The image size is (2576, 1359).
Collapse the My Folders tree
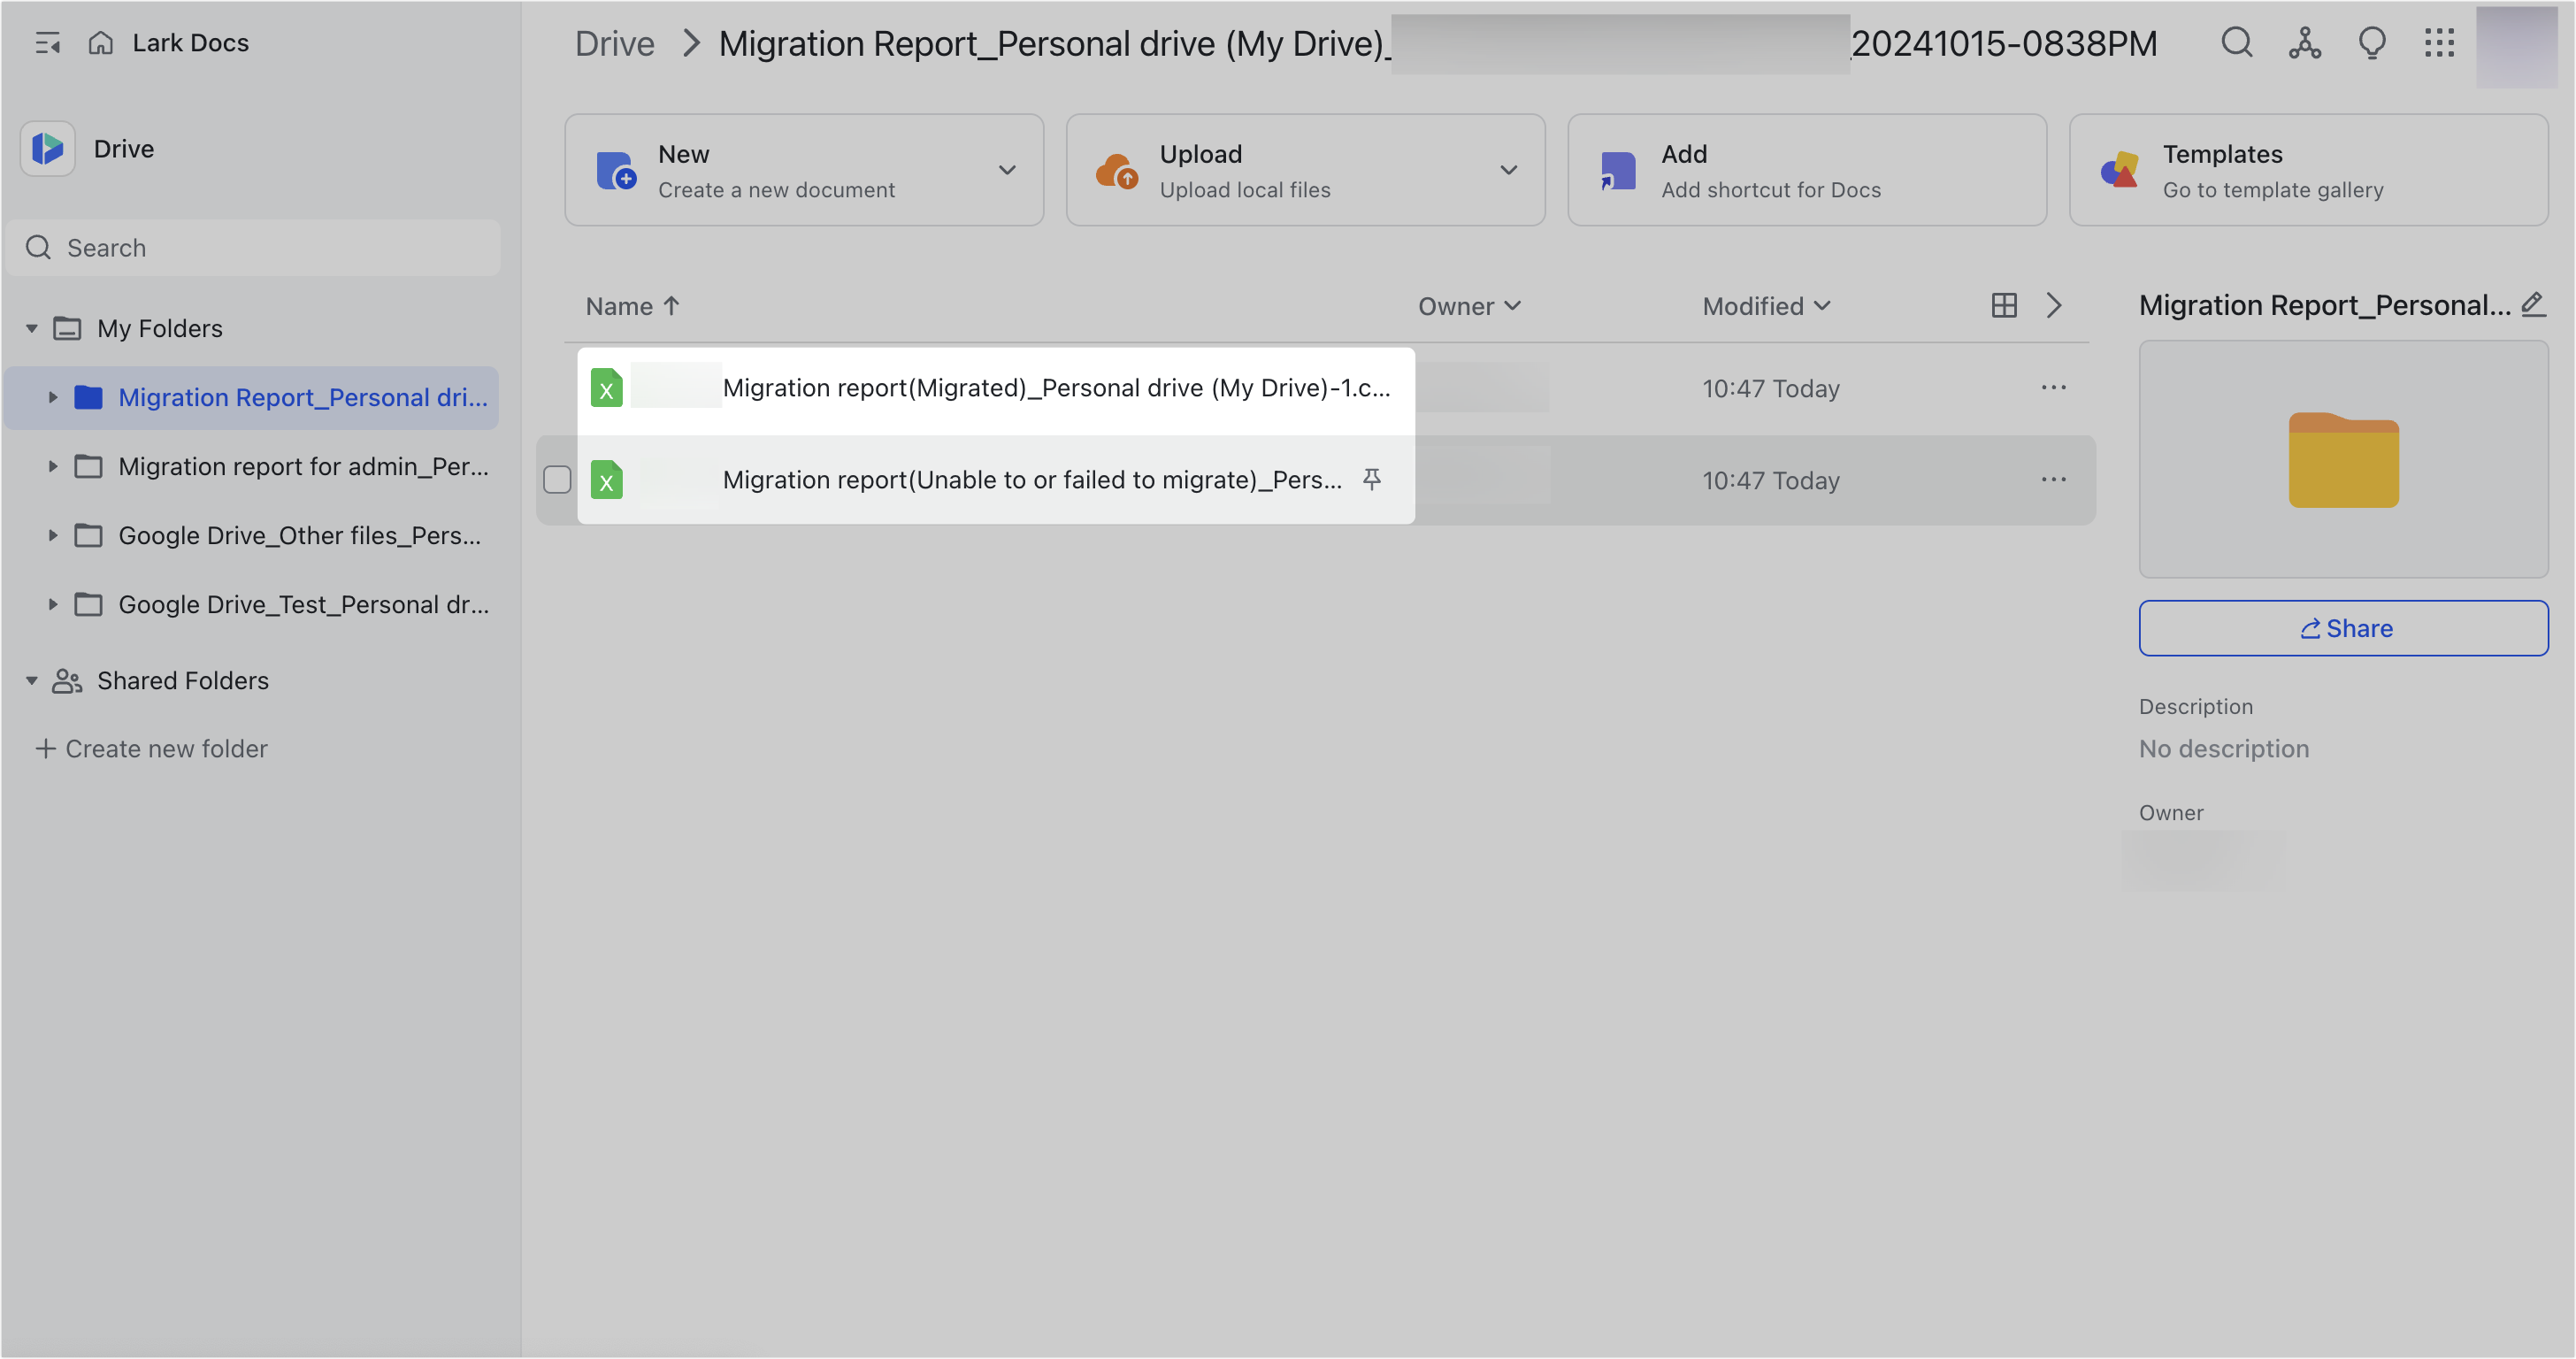[32, 328]
